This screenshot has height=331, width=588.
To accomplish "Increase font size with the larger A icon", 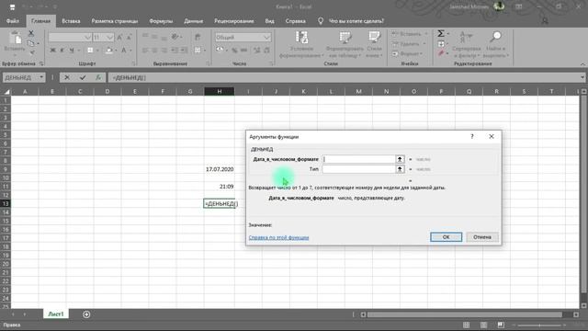I will click(119, 37).
